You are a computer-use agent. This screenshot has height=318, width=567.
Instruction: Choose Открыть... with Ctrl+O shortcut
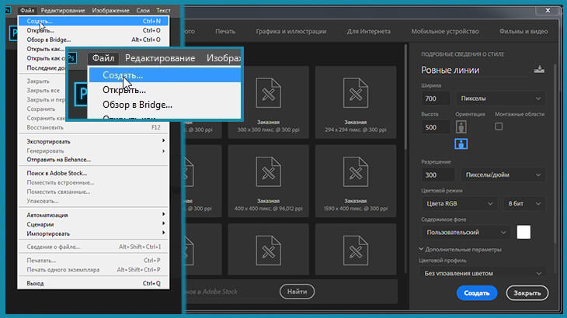coord(94,31)
